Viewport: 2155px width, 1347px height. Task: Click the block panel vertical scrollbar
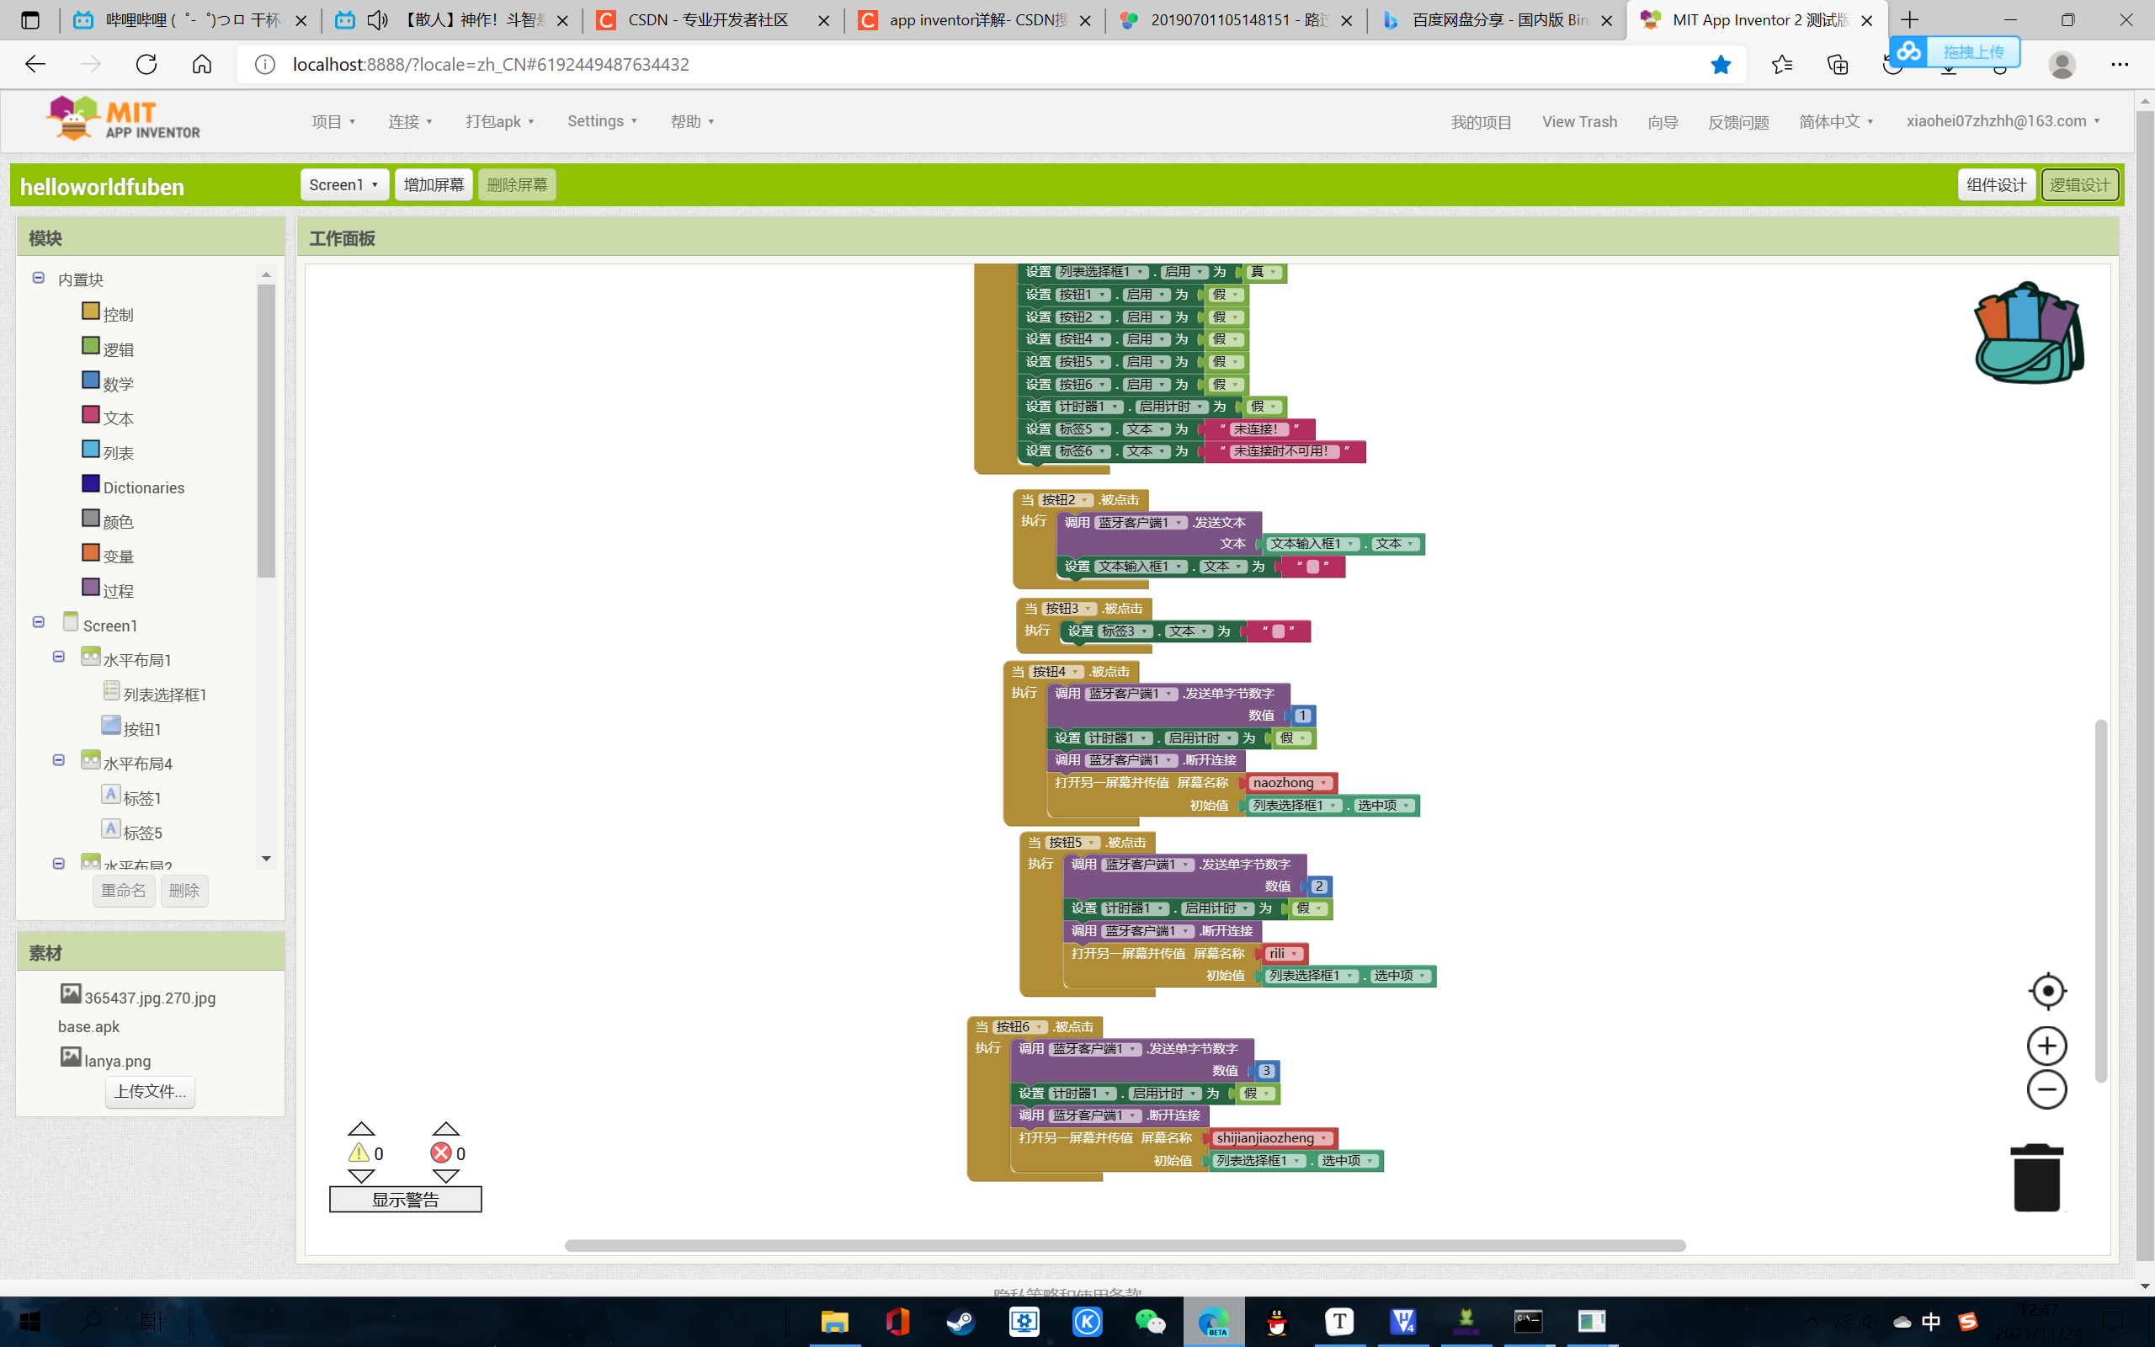(x=265, y=431)
